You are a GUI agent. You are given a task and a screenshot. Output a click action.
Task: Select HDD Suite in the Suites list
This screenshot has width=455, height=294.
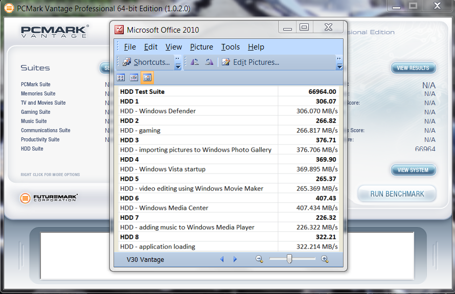(32, 149)
